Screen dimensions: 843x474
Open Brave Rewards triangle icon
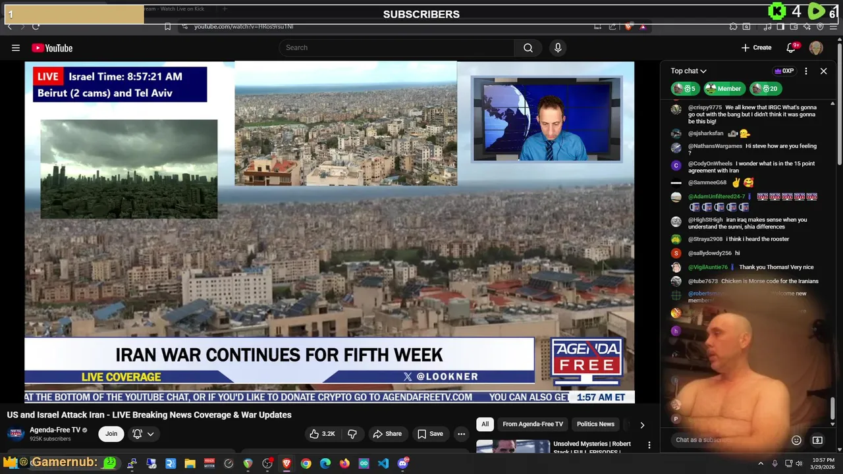point(643,27)
